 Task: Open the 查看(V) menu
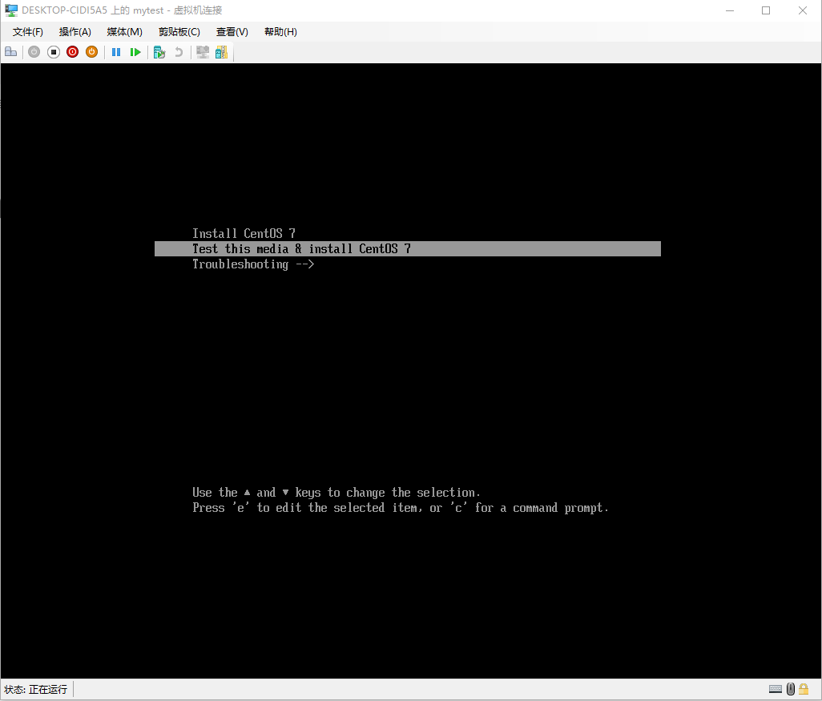click(x=232, y=32)
